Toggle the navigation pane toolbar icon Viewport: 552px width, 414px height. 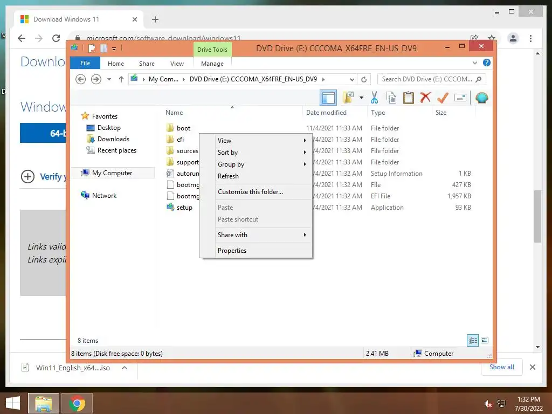click(x=328, y=98)
